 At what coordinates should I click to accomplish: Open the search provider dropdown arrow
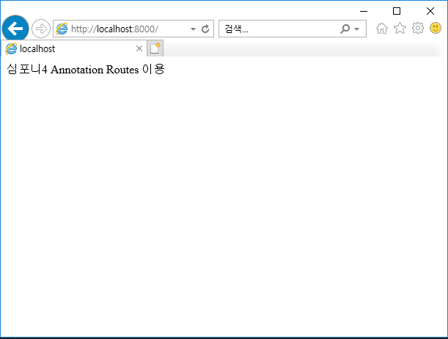tap(357, 29)
